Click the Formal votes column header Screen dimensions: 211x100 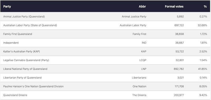(174, 6)
